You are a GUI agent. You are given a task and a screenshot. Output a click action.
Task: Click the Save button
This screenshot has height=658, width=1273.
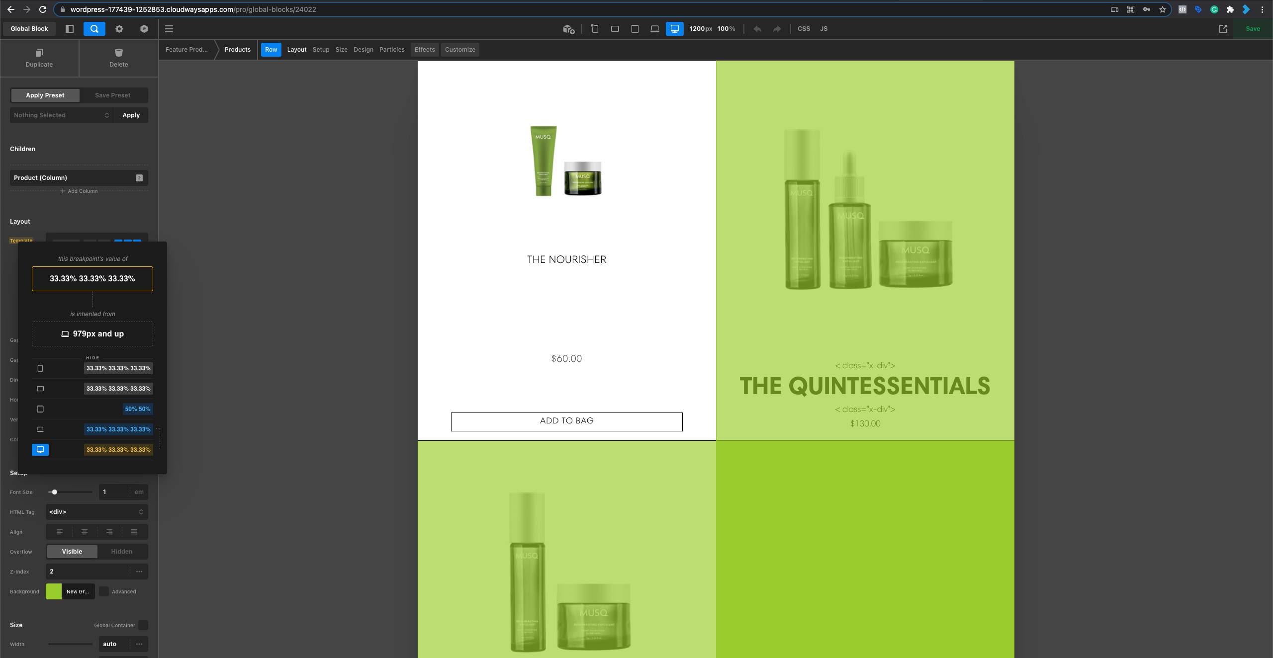point(1253,29)
